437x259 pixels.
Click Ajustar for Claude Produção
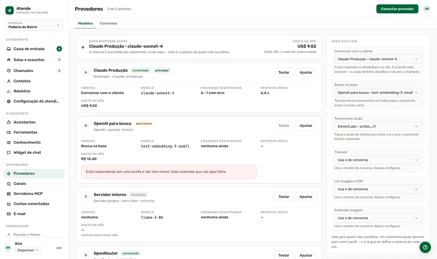point(306,72)
